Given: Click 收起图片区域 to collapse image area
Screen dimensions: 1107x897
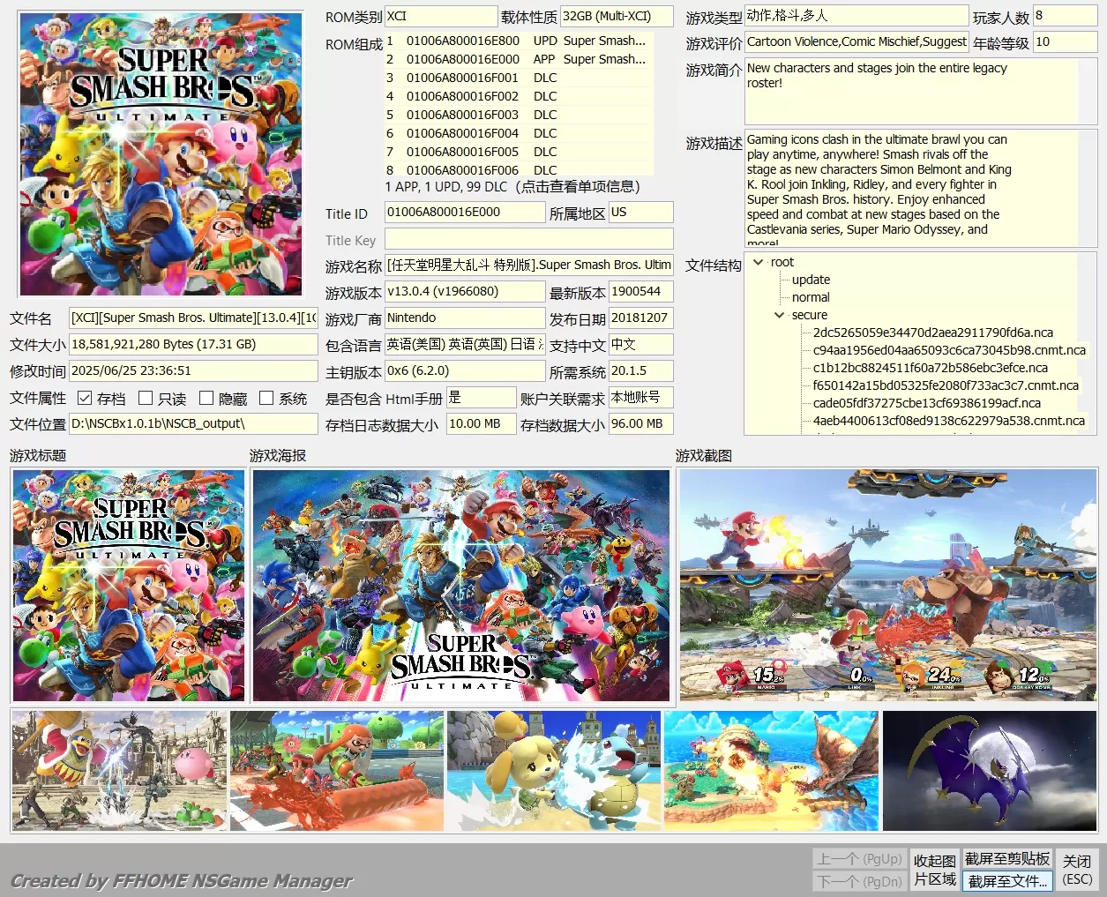Looking at the screenshot, I should click(x=934, y=869).
